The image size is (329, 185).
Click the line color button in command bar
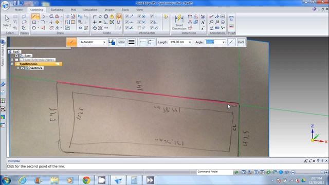pyautogui.click(x=112, y=42)
